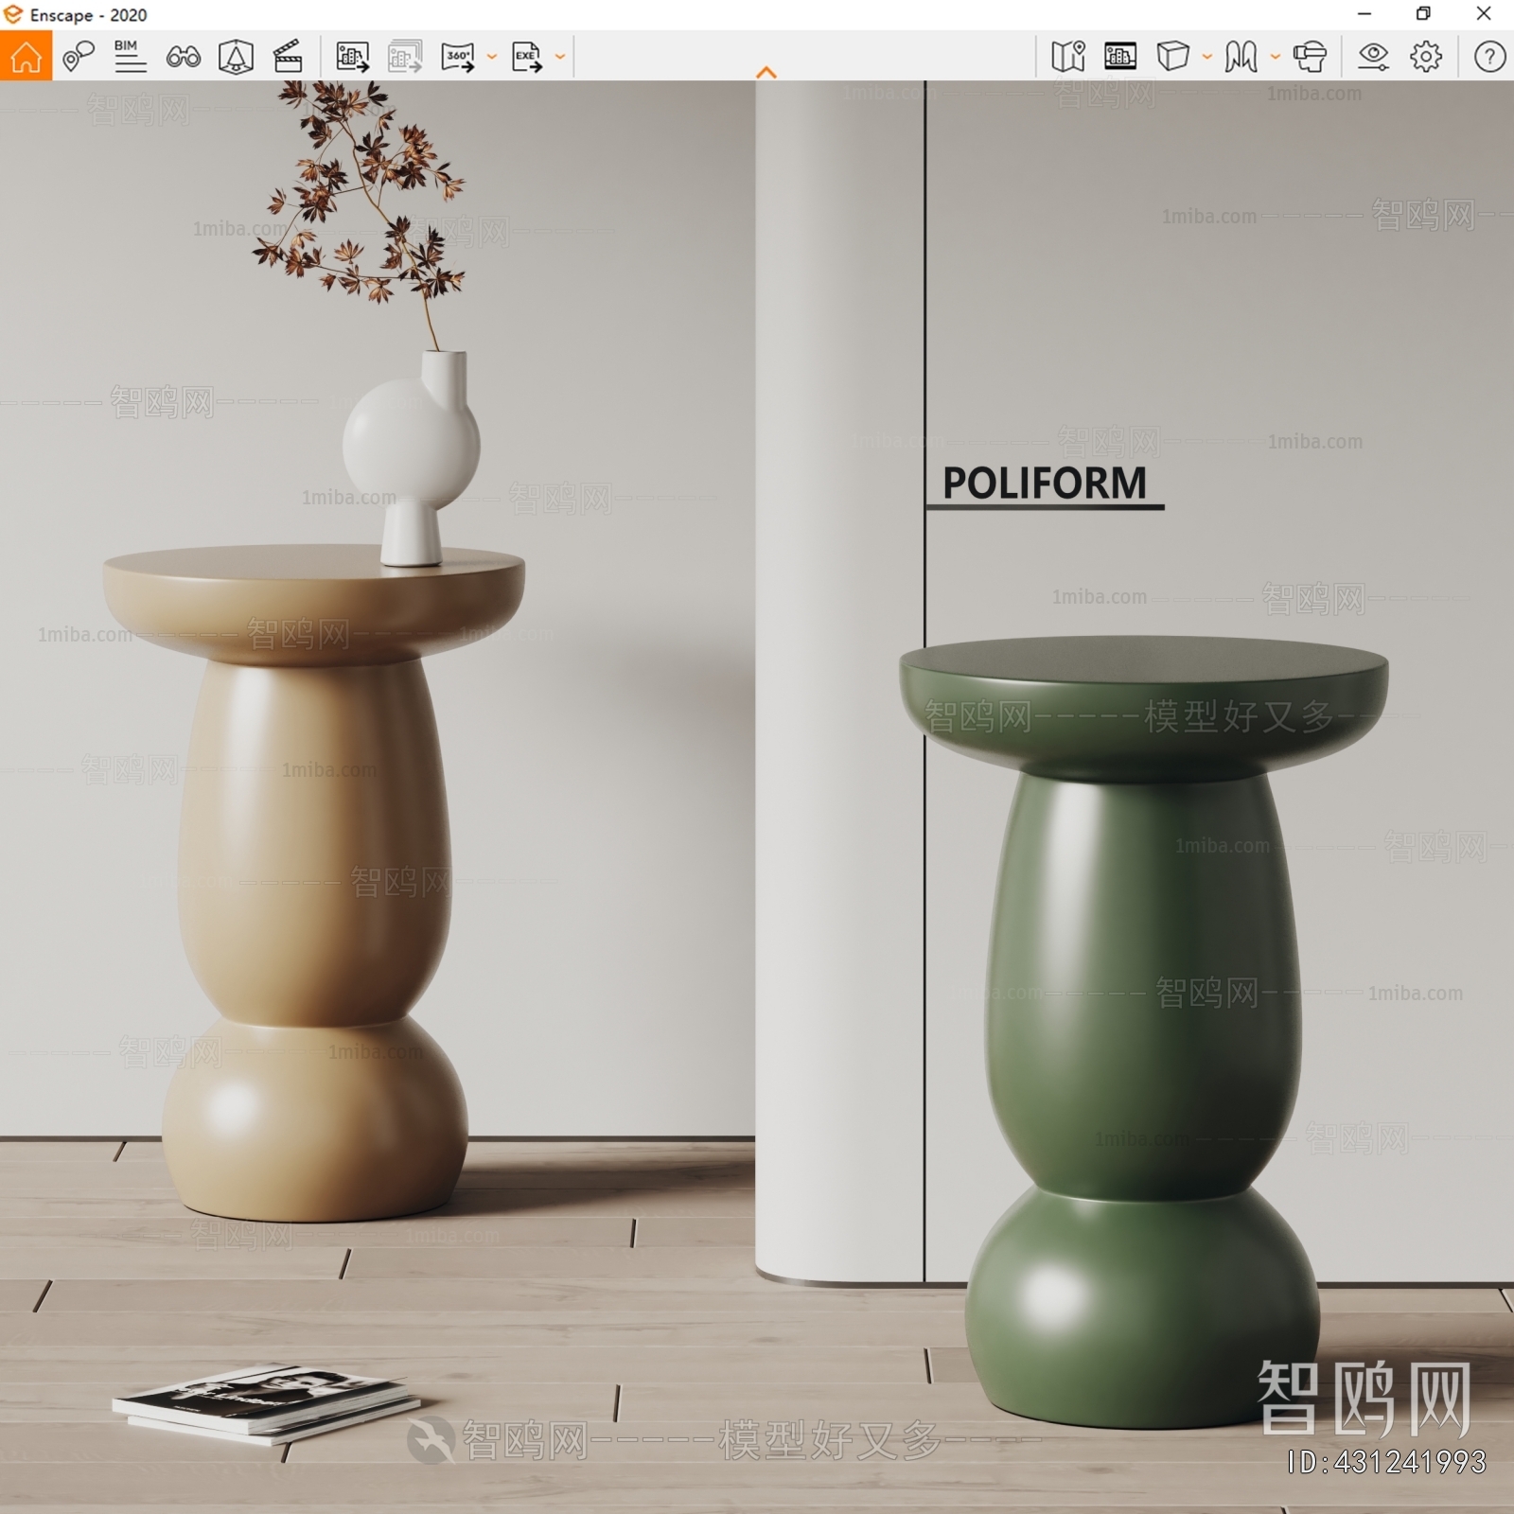Click the binoculars View Management icon

click(183, 58)
